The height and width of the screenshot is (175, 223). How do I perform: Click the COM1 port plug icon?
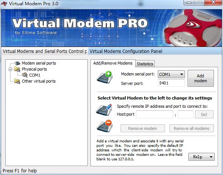pyautogui.click(x=25, y=75)
